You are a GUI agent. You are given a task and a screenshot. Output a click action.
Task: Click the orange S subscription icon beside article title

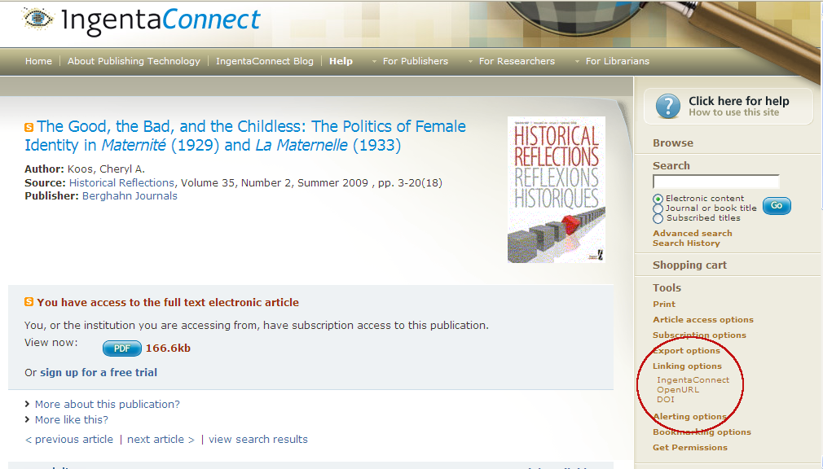click(x=29, y=128)
